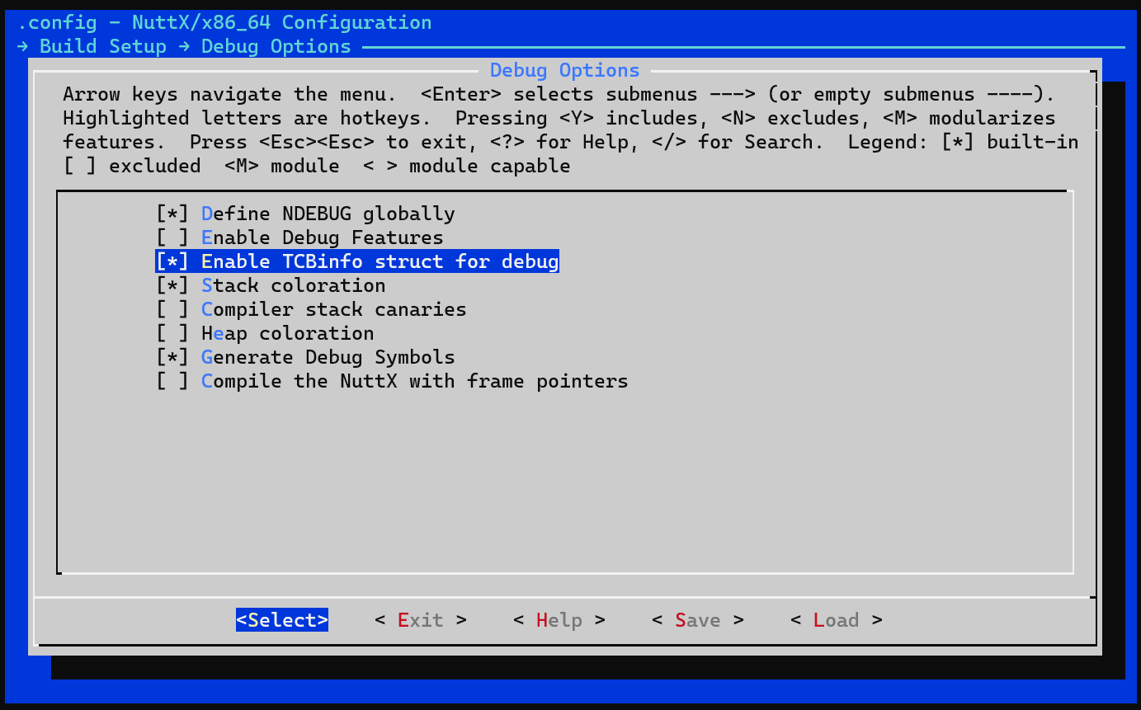Click the Debug Options breadcrumb
Screen dimensions: 1141x710
276,46
